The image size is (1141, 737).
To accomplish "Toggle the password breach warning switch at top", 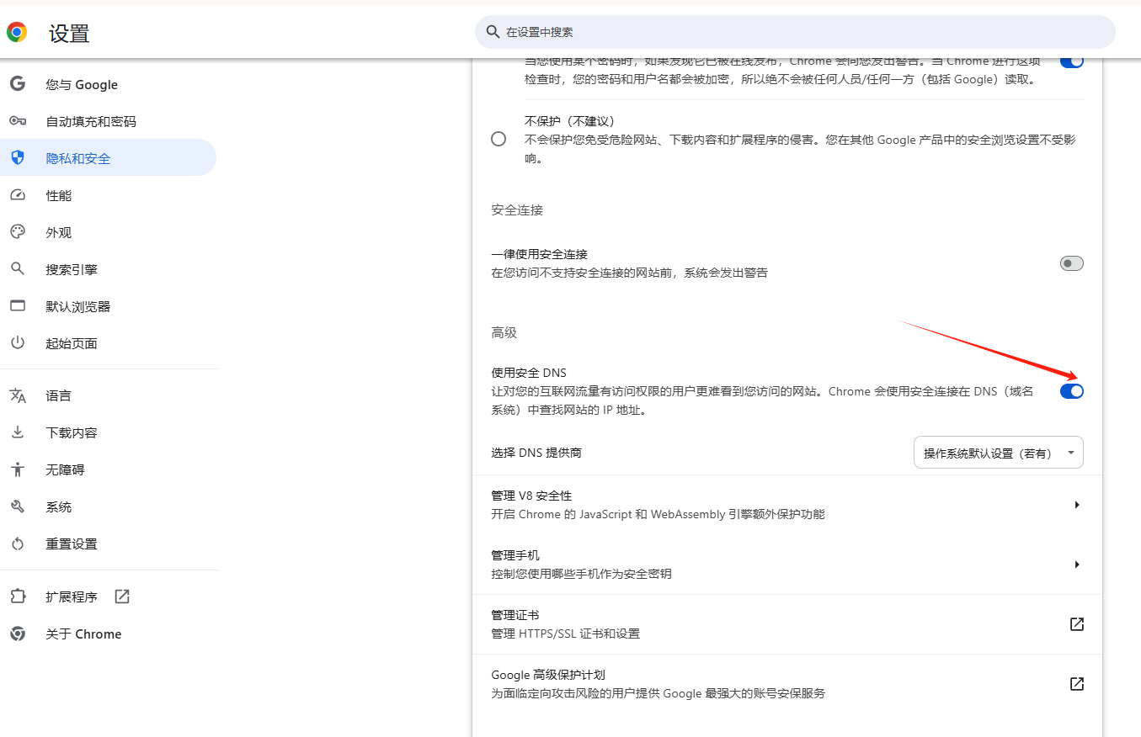I will (1071, 62).
